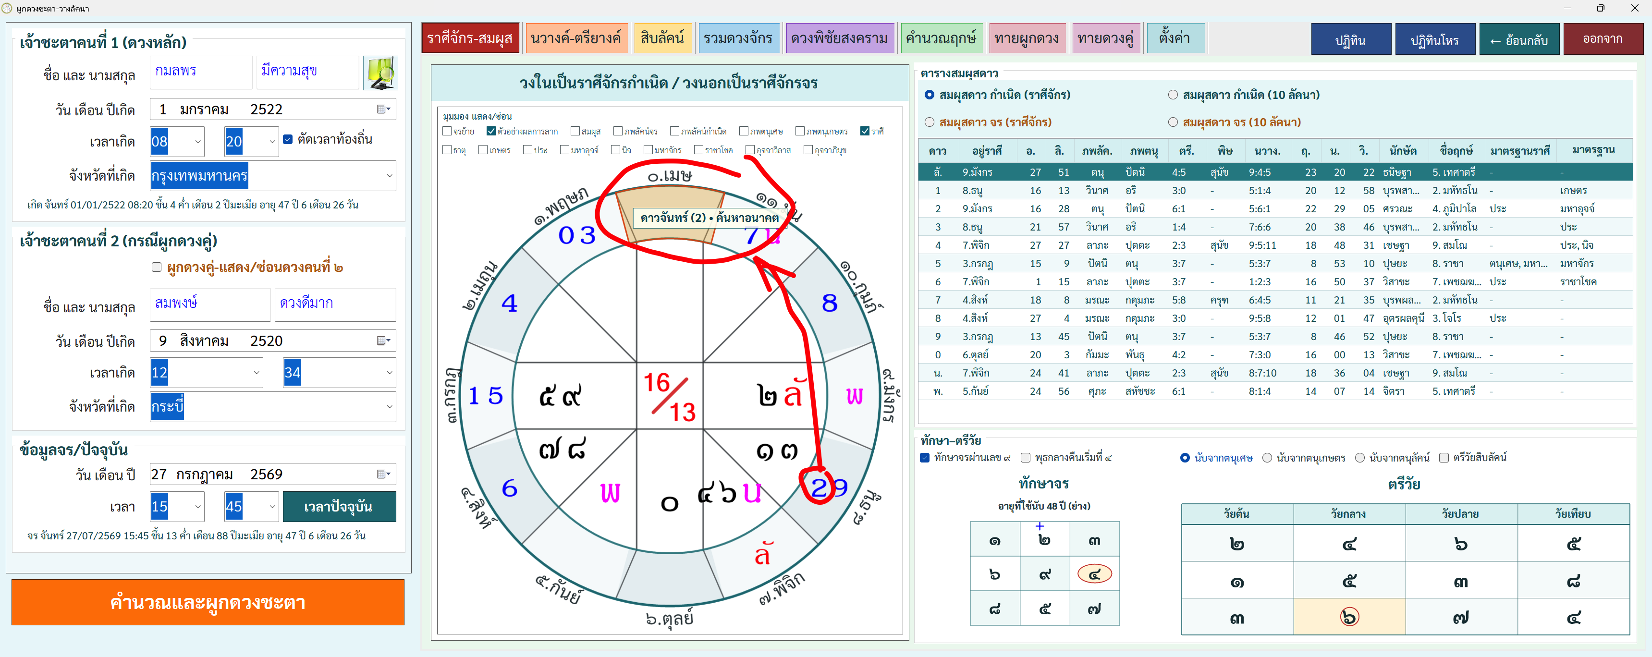
Task: Open calendar picker for 9 สิงหาคม 2520
Action: click(x=383, y=341)
